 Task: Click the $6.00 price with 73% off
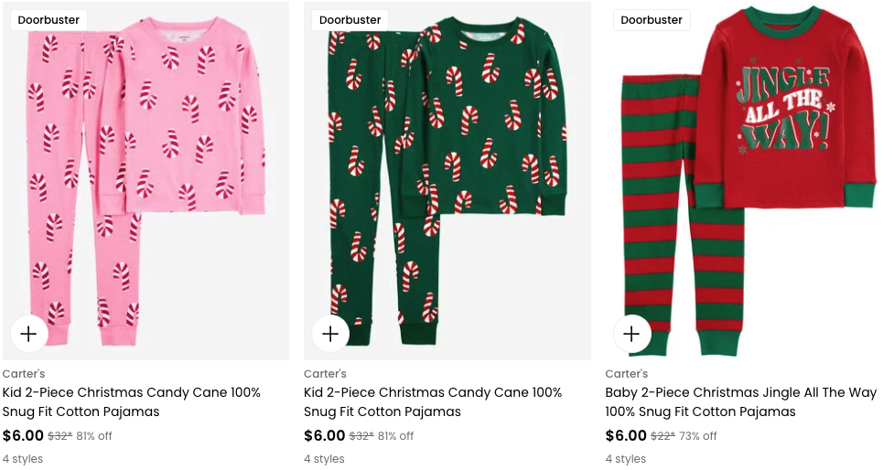pos(626,435)
